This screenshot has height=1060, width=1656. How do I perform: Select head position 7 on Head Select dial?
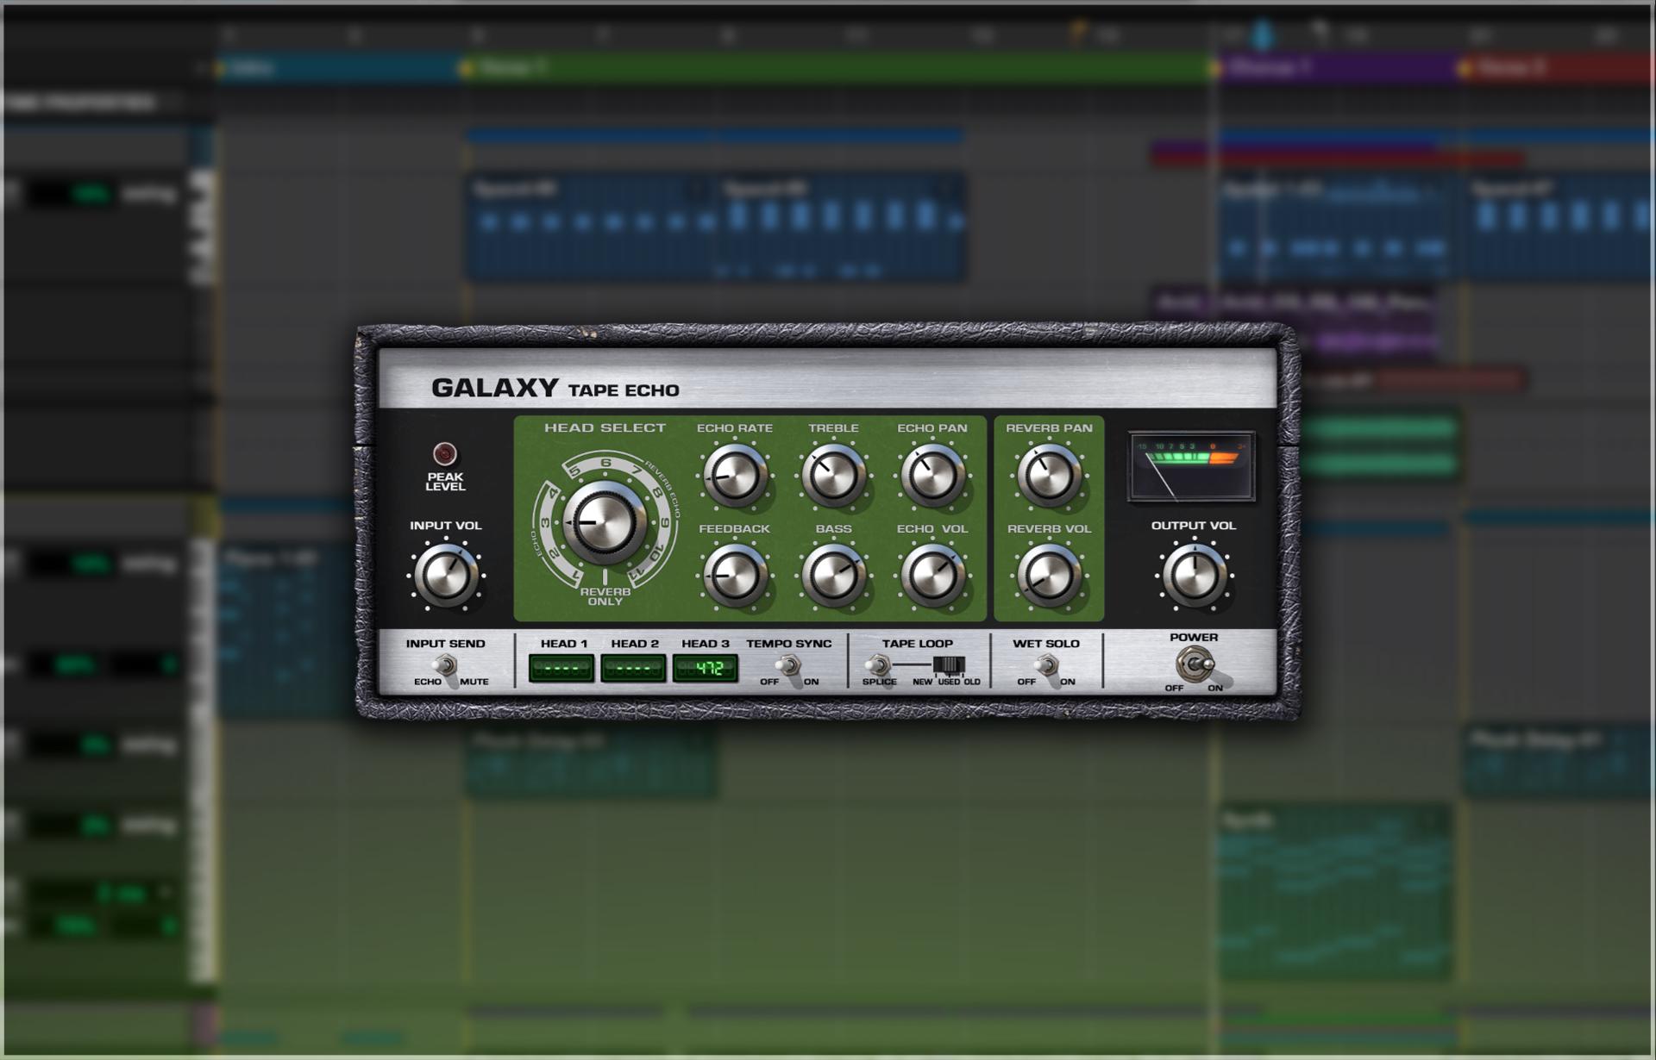(637, 471)
